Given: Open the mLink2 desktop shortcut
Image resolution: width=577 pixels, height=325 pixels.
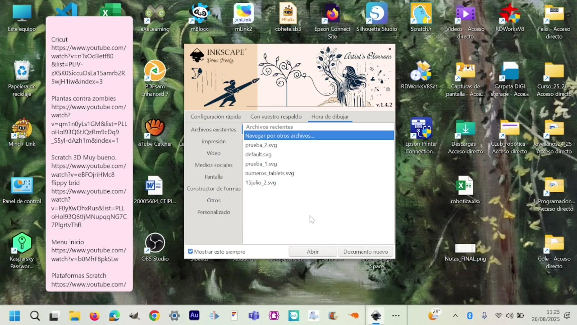Looking at the screenshot, I should tap(244, 18).
